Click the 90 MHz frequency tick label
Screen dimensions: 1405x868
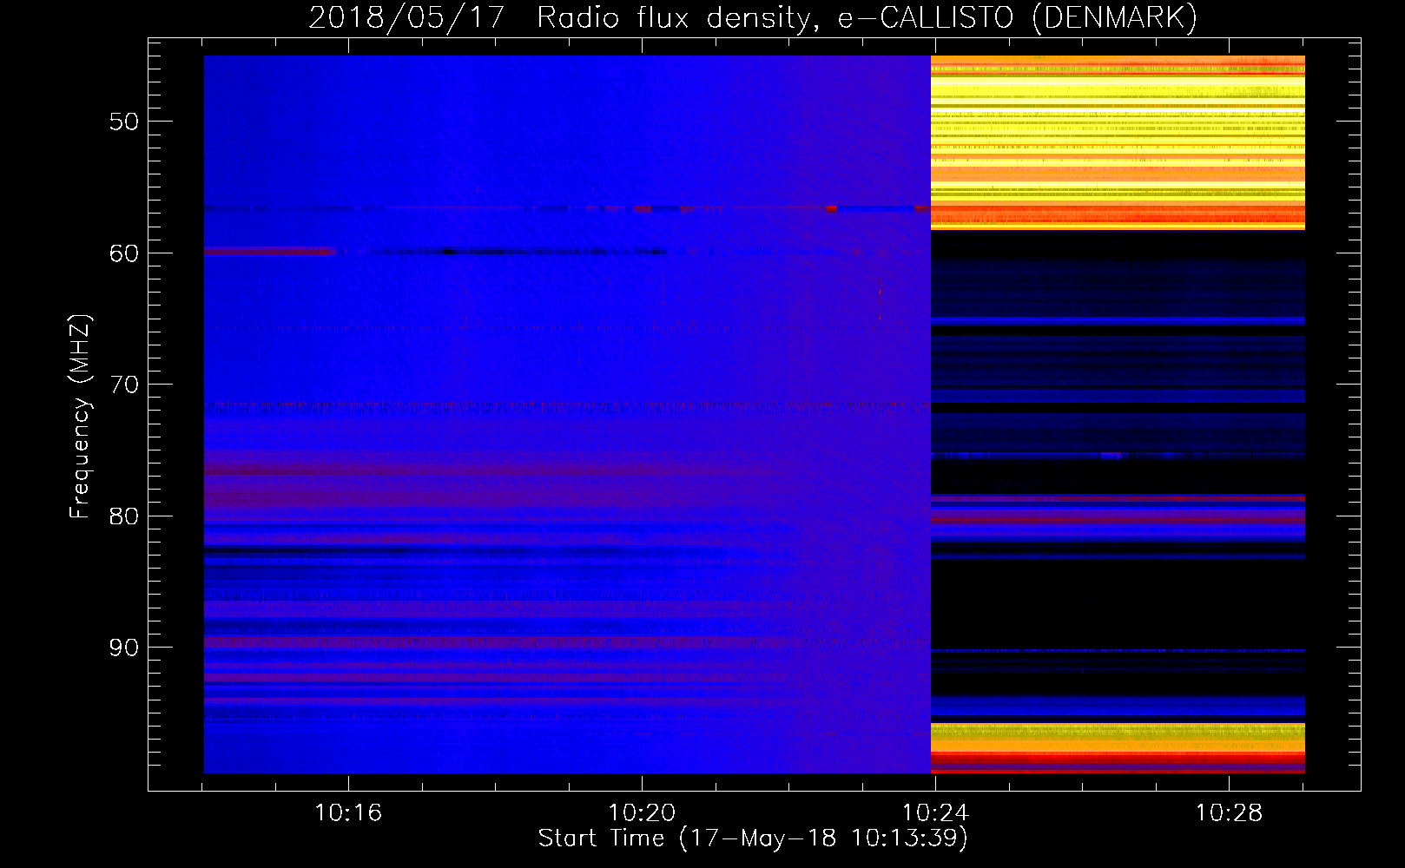[x=124, y=648]
